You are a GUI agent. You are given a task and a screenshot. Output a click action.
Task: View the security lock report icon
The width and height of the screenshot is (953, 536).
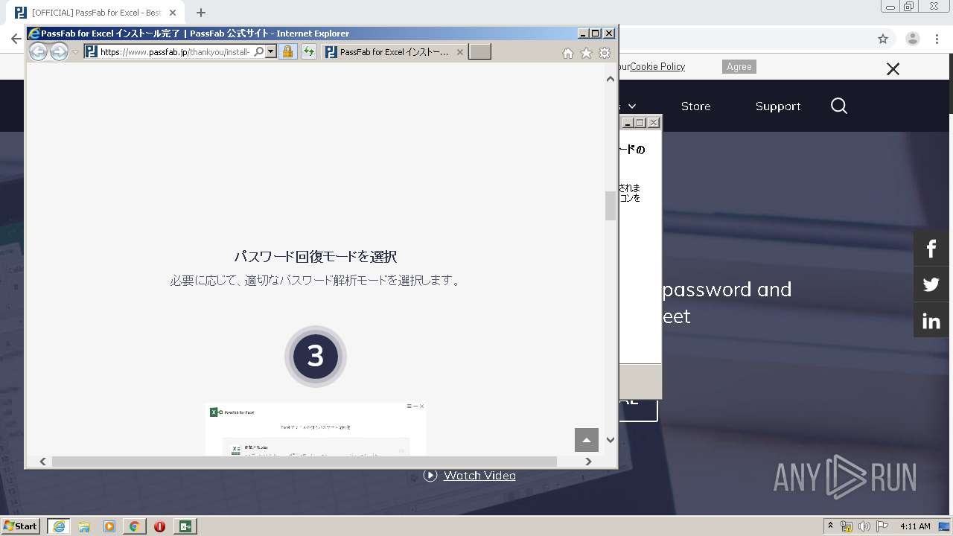pos(287,51)
